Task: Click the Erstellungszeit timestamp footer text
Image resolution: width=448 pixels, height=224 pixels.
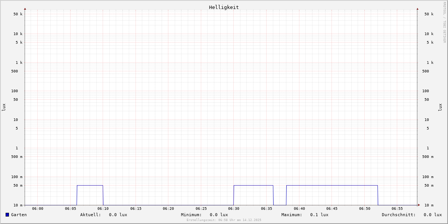Action: 224,220
